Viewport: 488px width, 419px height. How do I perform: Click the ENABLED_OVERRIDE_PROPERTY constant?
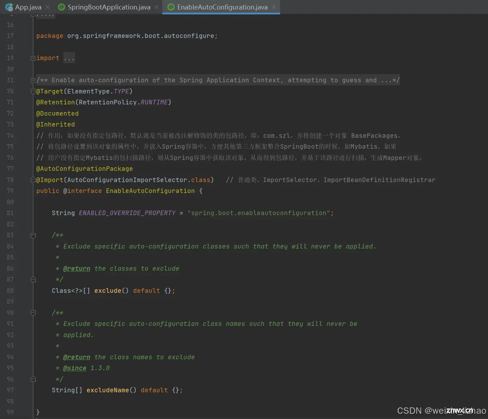coord(127,213)
